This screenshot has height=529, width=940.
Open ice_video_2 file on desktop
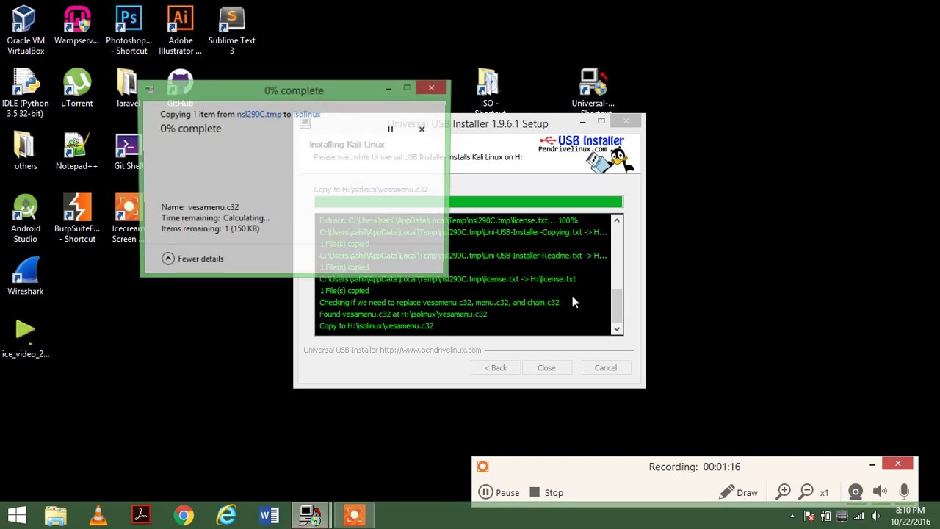tap(26, 339)
